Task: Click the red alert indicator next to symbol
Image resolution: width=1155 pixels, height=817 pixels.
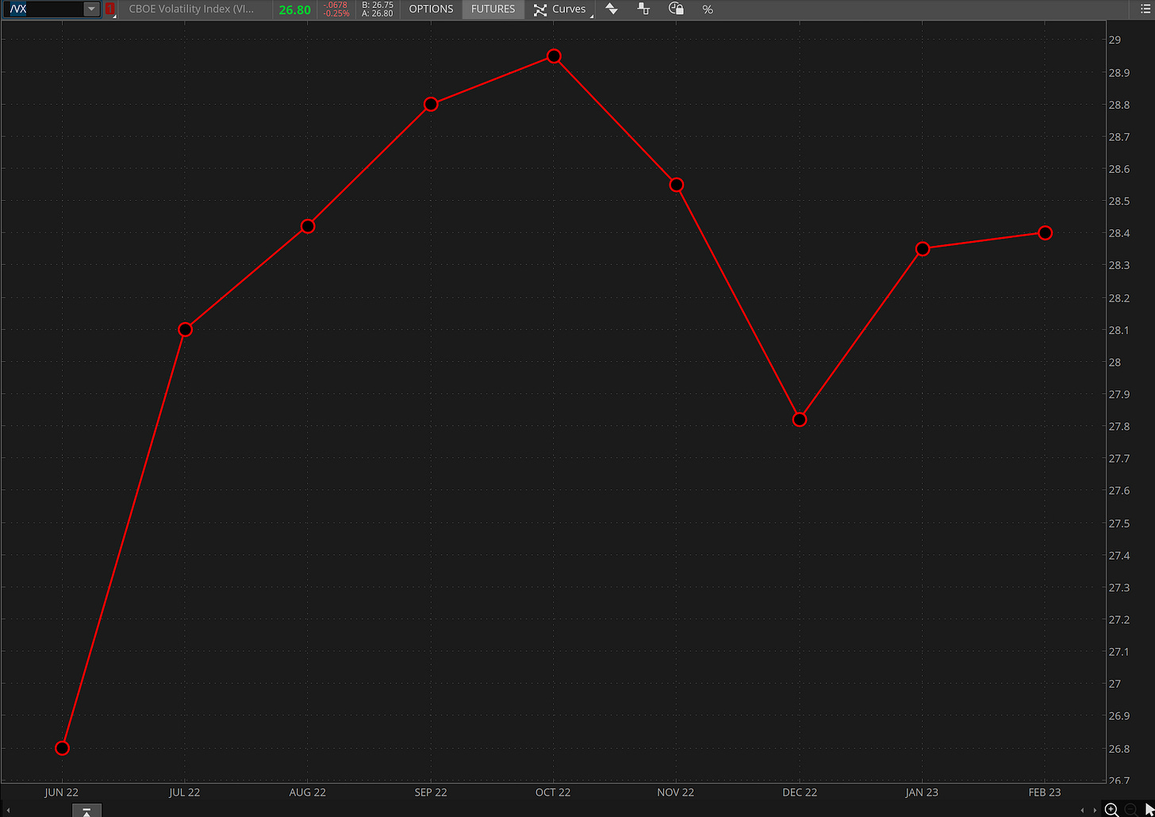Action: (x=110, y=10)
